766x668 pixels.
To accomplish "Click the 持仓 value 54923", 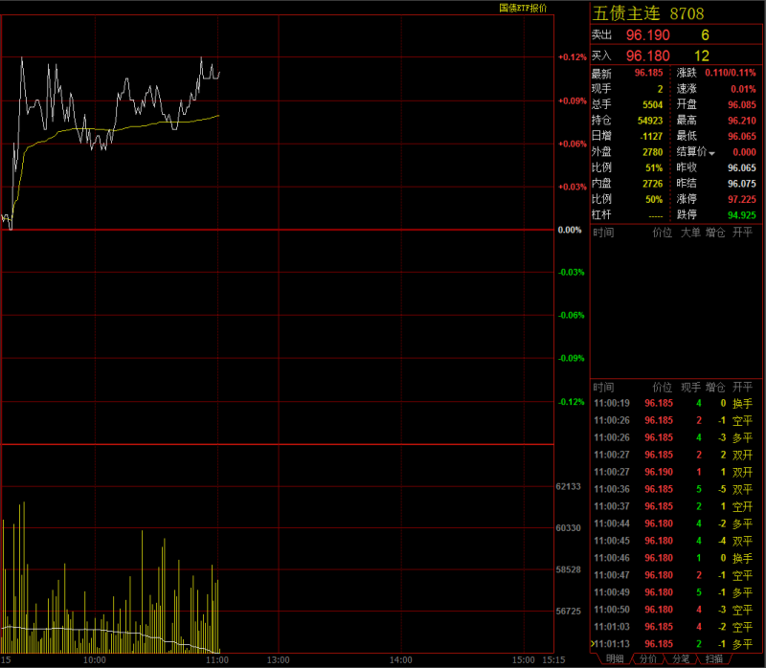I will (x=648, y=121).
